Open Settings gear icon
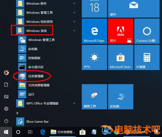The height and width of the screenshot is (137, 162). pyautogui.click(x=6, y=109)
